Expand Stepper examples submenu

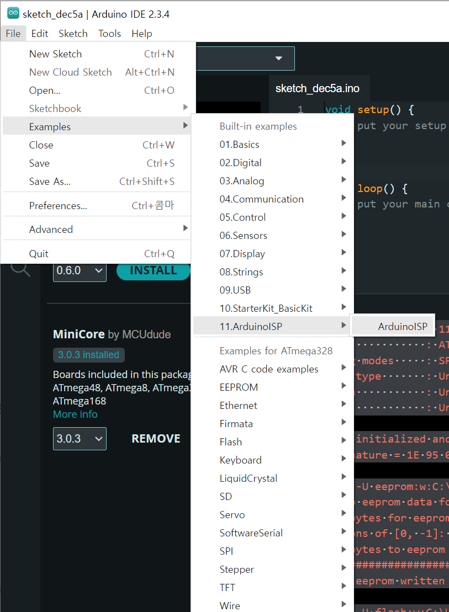point(273,569)
